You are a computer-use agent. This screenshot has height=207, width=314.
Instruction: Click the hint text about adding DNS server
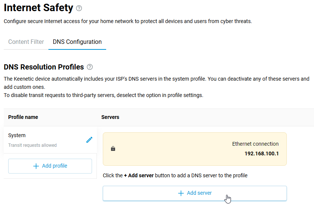[x=175, y=175]
